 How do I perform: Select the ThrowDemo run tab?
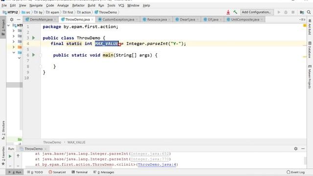pos(33,149)
